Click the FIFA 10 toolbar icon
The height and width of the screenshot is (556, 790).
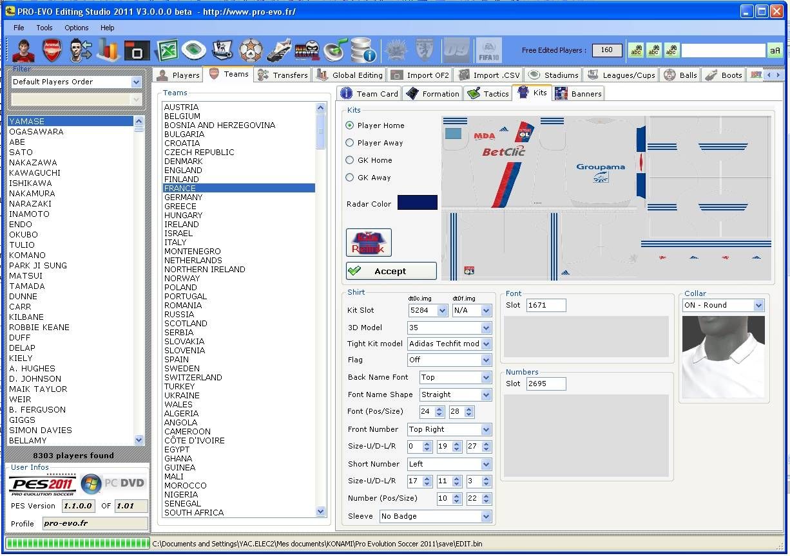[488, 50]
